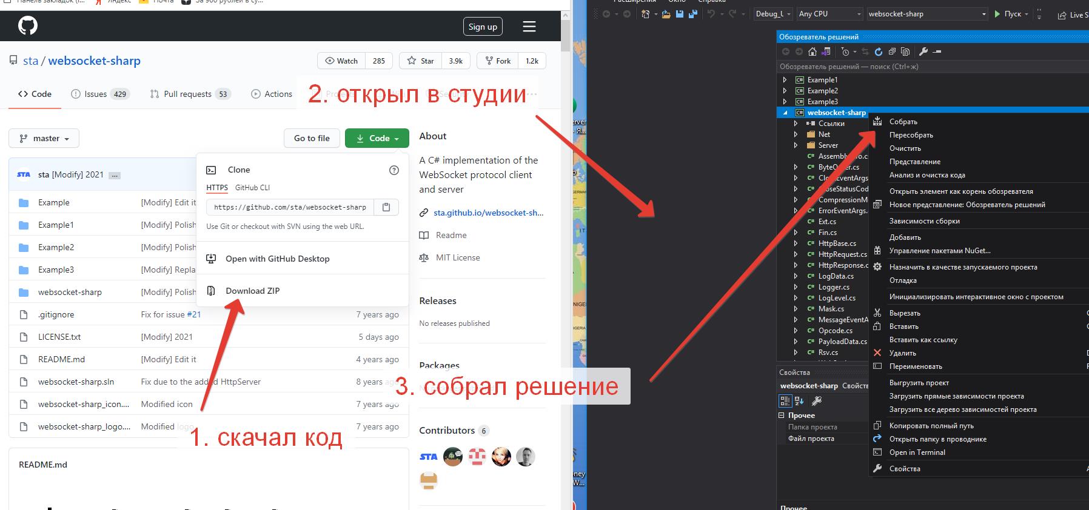Show categorized view in Properties panel
Viewport: 1089px width, 510px height.
(x=785, y=401)
